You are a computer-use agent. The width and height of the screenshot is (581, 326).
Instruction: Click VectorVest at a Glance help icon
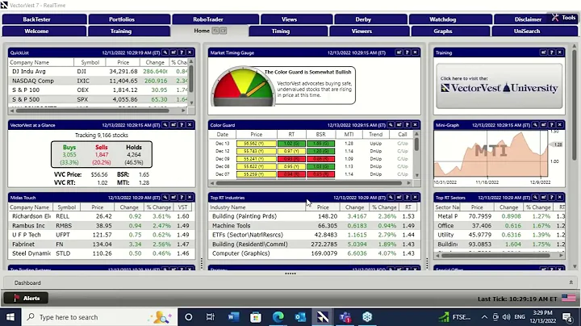tap(182, 125)
